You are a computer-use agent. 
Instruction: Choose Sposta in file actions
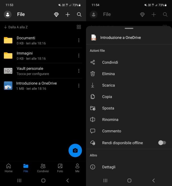129,108
